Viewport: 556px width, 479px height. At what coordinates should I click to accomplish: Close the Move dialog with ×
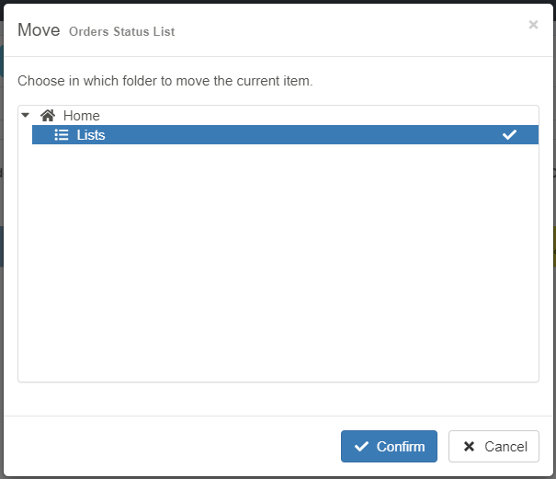[533, 25]
